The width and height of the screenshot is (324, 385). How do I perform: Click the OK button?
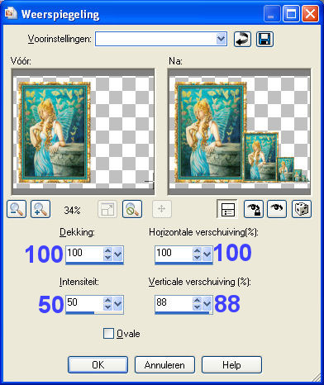click(x=98, y=365)
